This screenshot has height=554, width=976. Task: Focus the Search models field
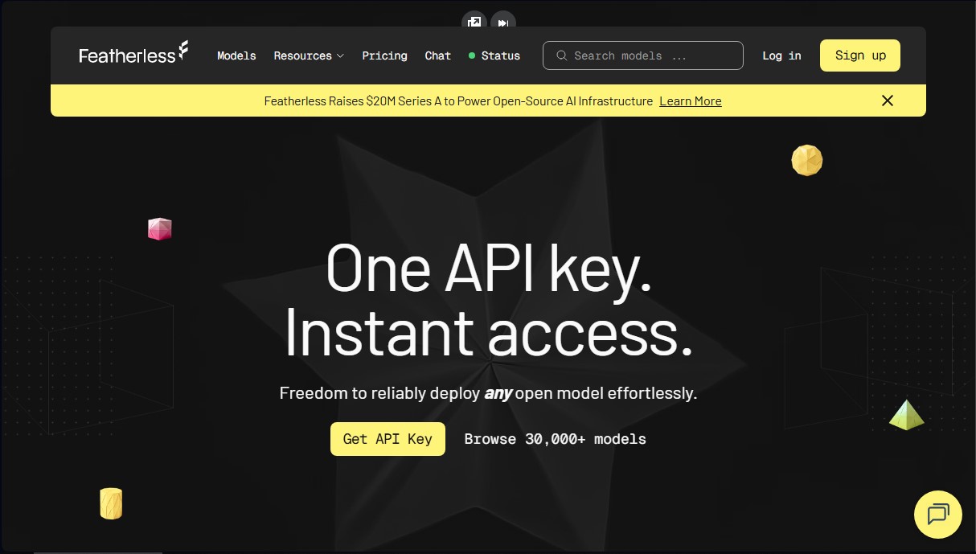pyautogui.click(x=643, y=55)
